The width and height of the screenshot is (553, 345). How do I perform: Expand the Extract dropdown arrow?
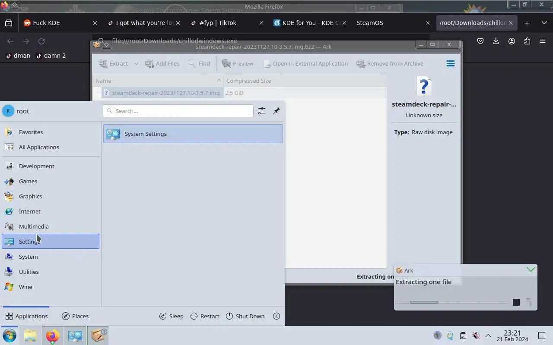pos(136,63)
